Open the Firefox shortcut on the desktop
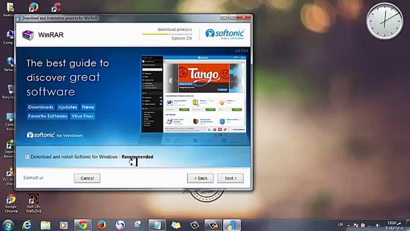 coord(33,7)
